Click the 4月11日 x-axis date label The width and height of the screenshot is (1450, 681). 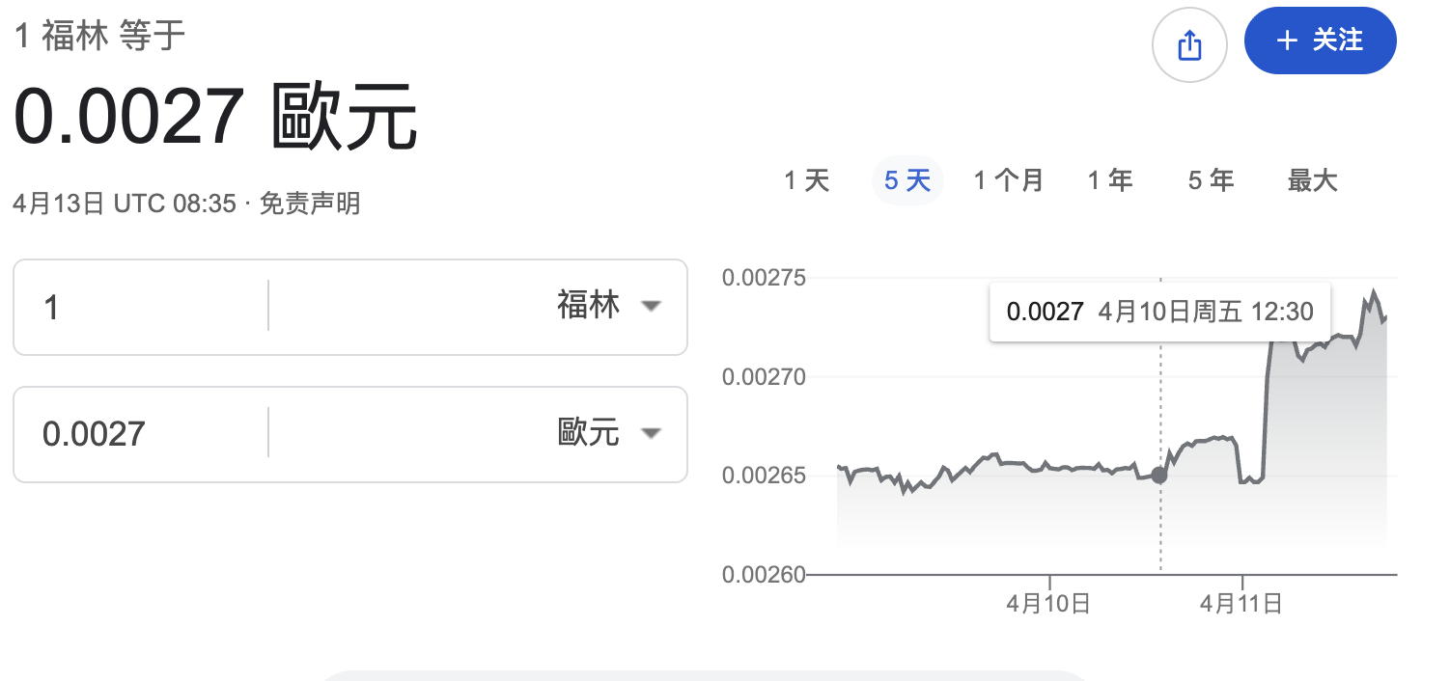(x=1241, y=604)
